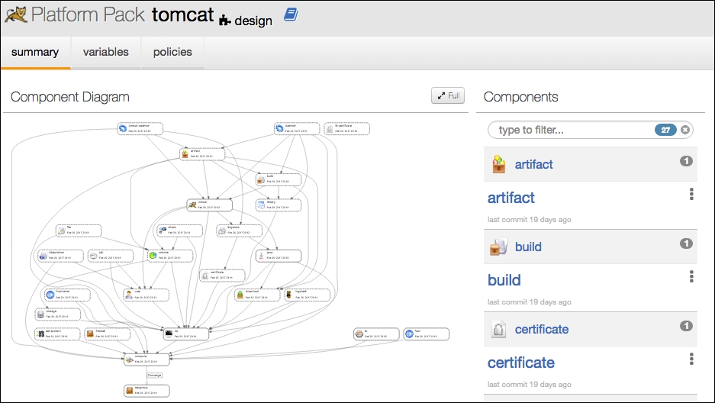Select the storage node in the diagram
The image size is (715, 403).
(x=57, y=314)
